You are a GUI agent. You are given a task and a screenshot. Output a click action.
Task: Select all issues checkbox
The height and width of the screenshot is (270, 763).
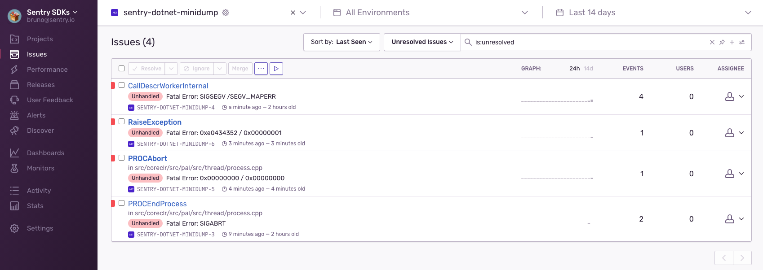[121, 69]
